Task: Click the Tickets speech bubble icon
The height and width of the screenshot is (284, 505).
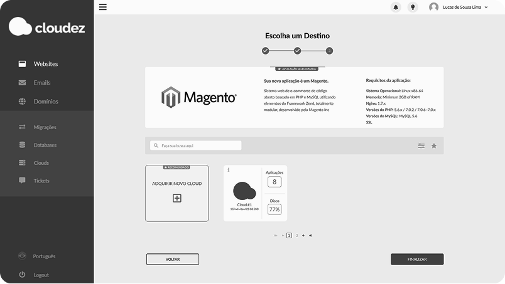Action: click(x=22, y=181)
